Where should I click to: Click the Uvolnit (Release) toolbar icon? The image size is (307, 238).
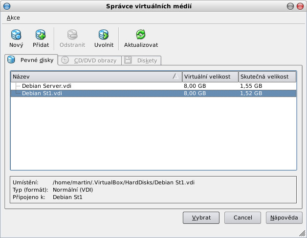(x=104, y=35)
